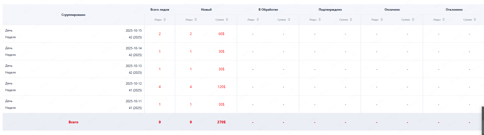Screen dimensions: 484x135
Task: Click the 2025-10-11 date entry
Action: pos(134,101)
